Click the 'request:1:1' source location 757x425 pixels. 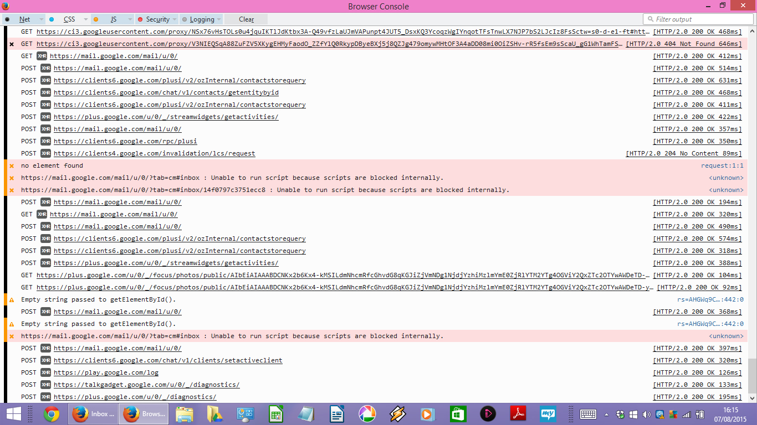coord(722,165)
